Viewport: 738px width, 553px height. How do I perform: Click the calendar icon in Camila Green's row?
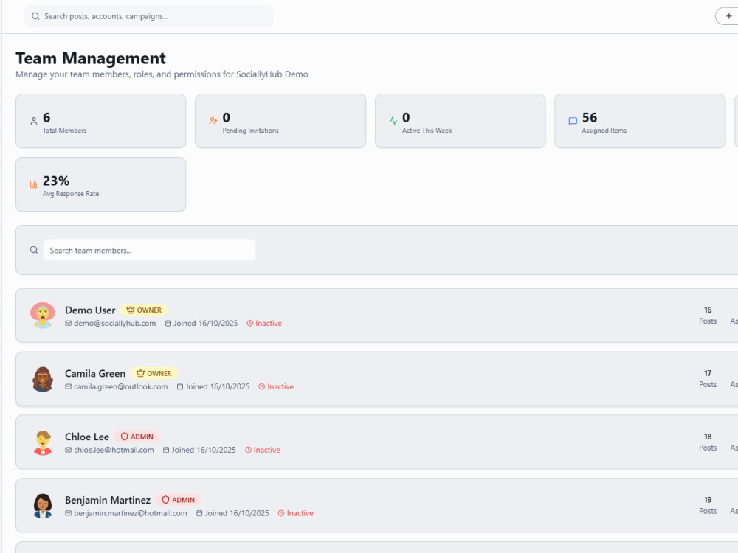[x=180, y=387]
